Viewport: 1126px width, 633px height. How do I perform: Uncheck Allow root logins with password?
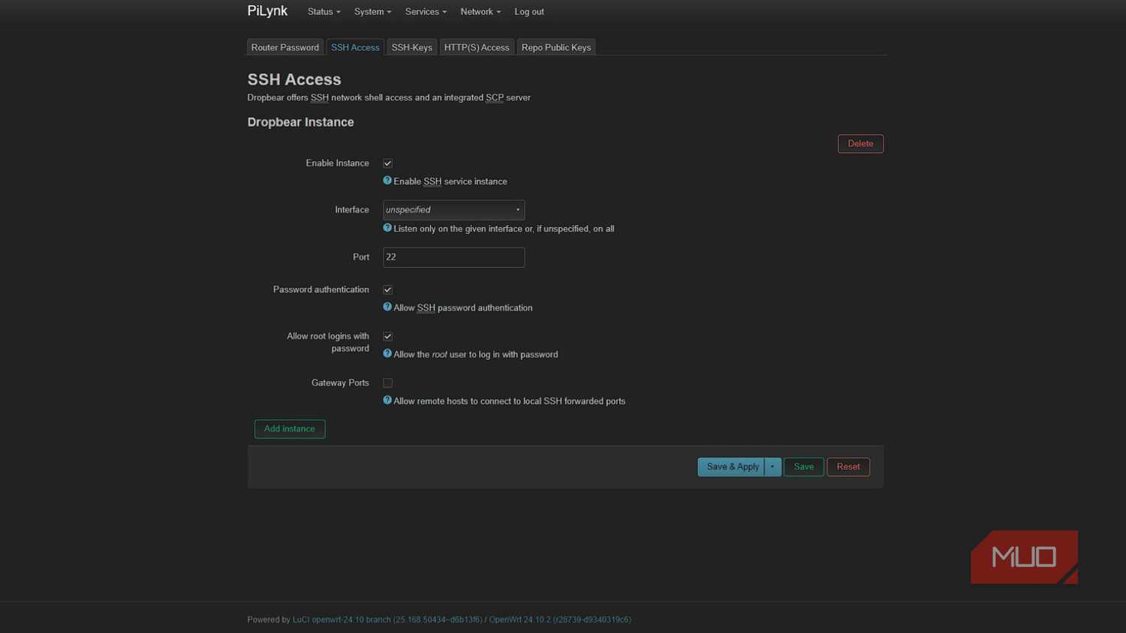[x=388, y=337]
